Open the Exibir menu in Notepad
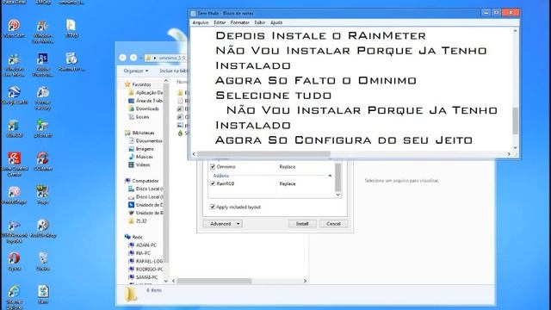 [260, 22]
